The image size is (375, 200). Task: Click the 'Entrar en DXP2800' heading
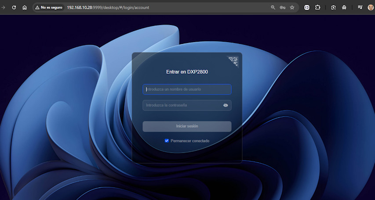[187, 72]
